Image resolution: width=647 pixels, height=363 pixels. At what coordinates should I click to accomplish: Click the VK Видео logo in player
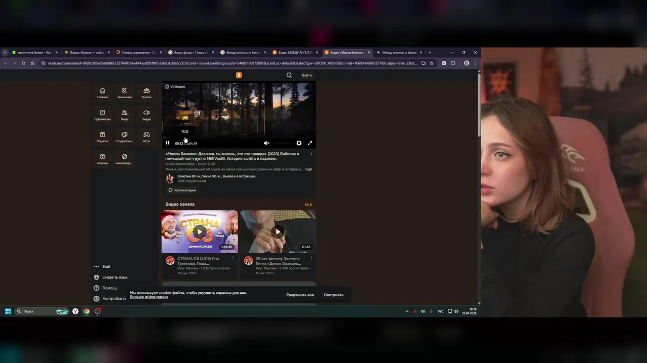click(175, 87)
